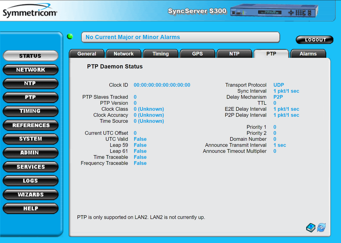Select the Timing tab
The width and height of the screenshot is (341, 243).
point(161,54)
